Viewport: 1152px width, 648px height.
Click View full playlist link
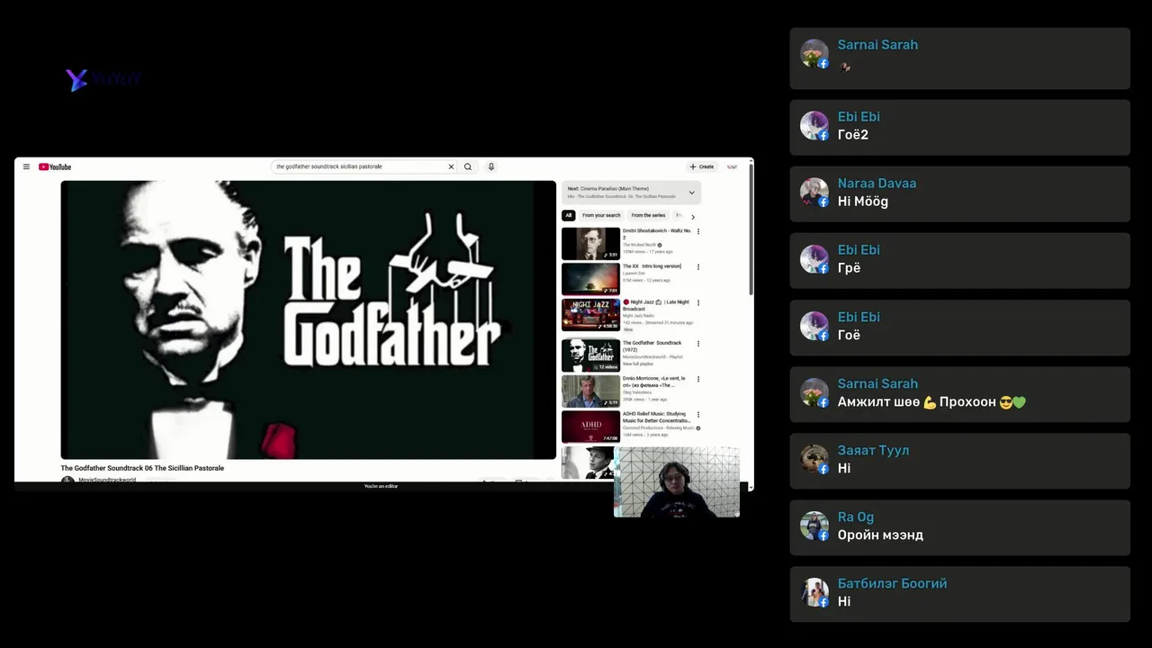point(638,364)
